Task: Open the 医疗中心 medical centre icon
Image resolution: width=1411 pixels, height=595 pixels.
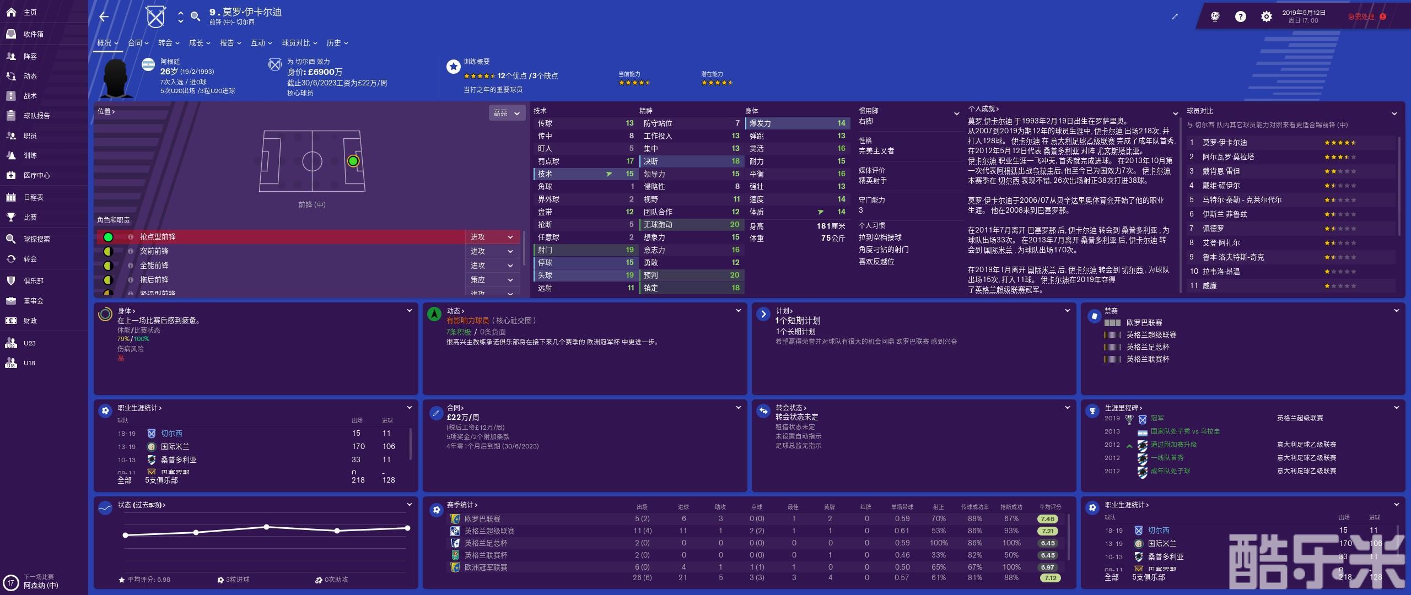Action: 11,175
